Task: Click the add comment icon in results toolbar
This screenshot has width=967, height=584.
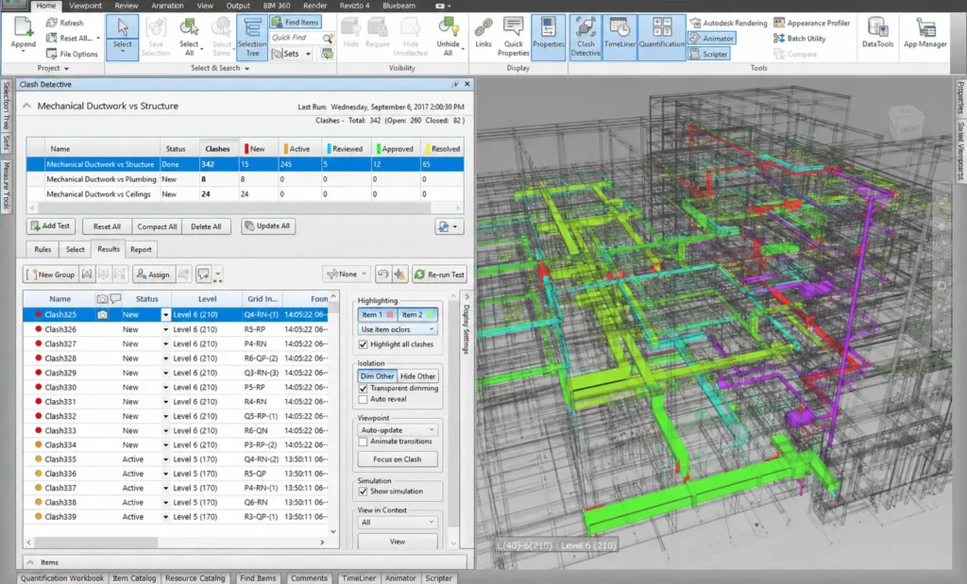Action: (204, 275)
